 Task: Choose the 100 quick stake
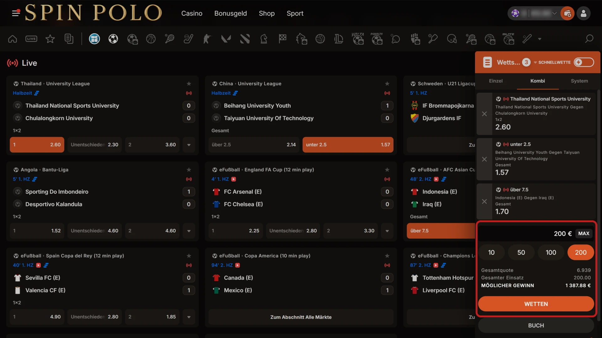(x=551, y=252)
